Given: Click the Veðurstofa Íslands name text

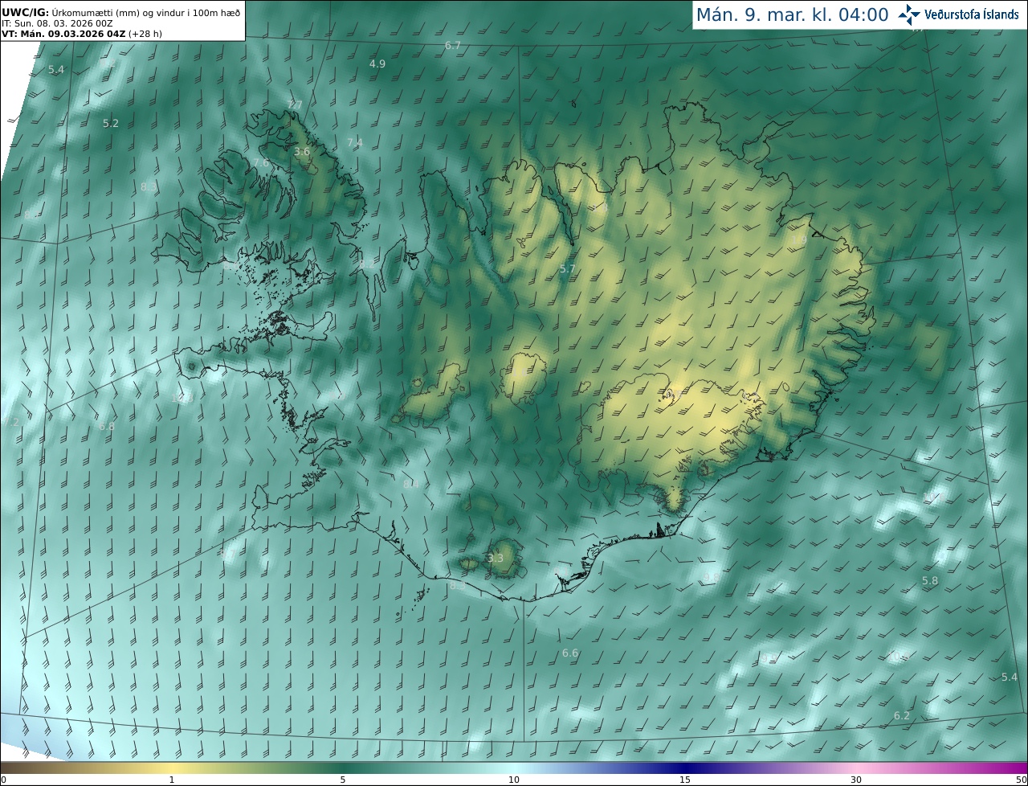Looking at the screenshot, I should coord(972,14).
